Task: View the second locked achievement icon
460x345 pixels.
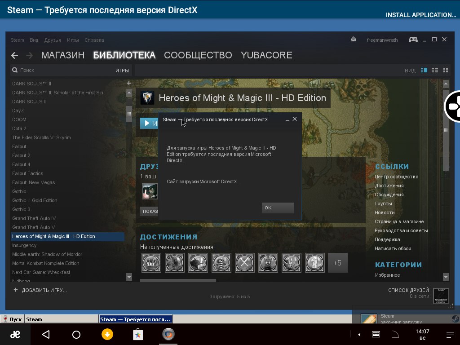Action: point(175,262)
